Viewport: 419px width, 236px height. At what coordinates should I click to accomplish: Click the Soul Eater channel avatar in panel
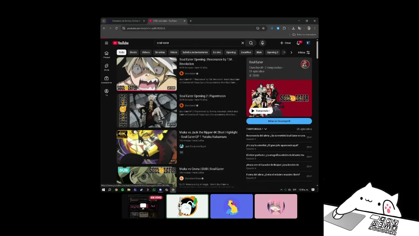click(305, 64)
